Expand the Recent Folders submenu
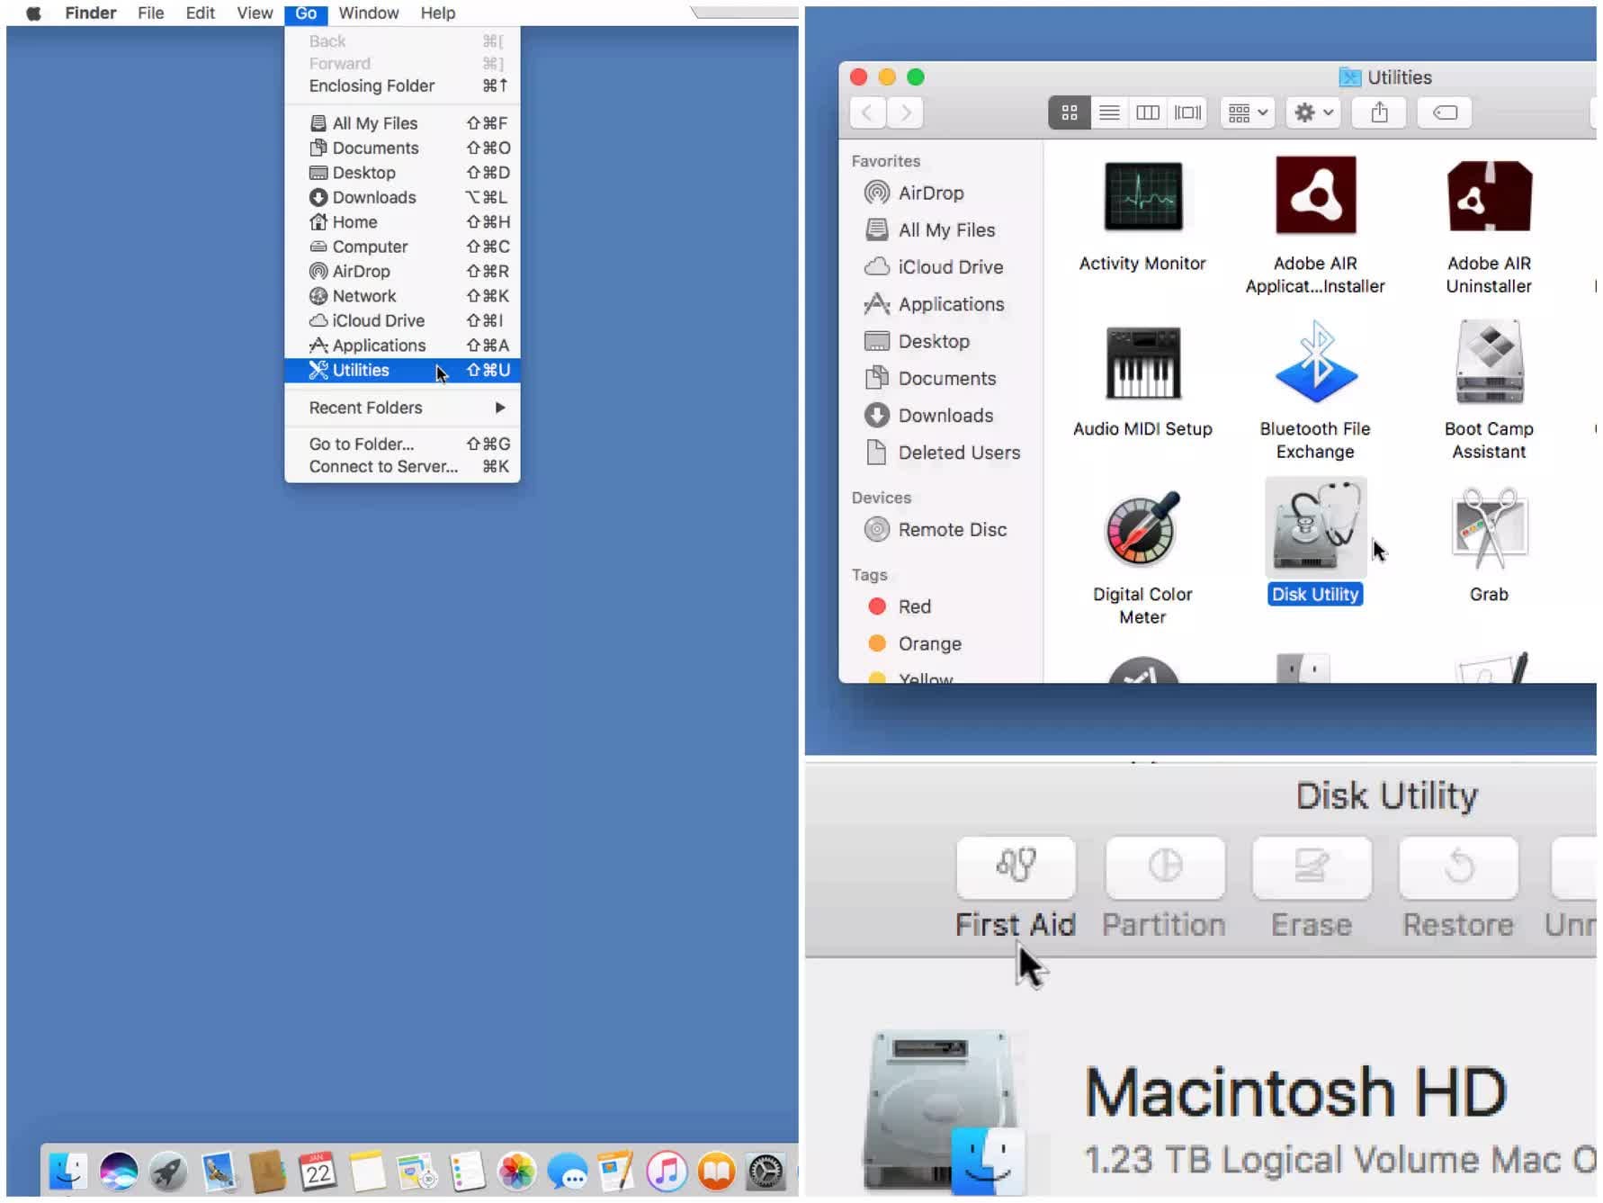The height and width of the screenshot is (1203, 1603). click(402, 408)
